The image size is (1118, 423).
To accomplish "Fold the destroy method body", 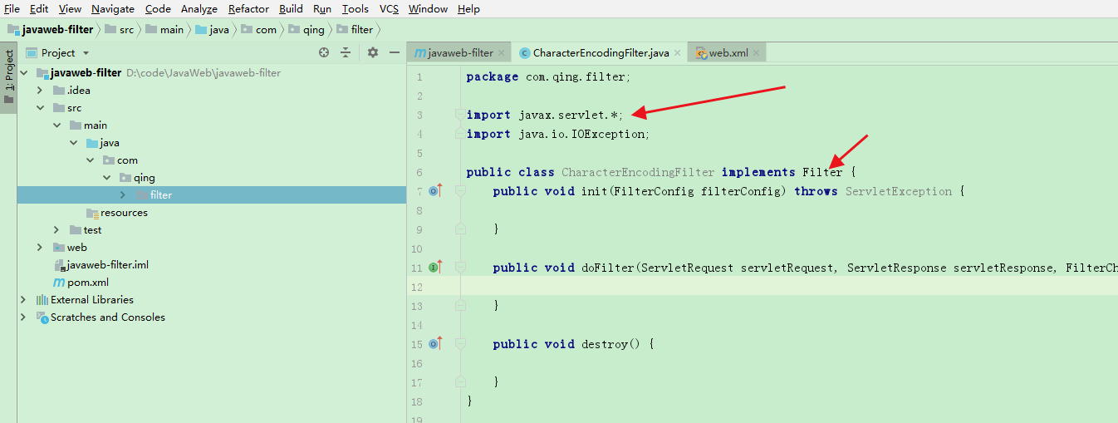I will [459, 344].
